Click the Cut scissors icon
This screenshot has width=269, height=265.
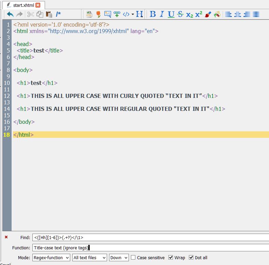pyautogui.click(x=31, y=14)
